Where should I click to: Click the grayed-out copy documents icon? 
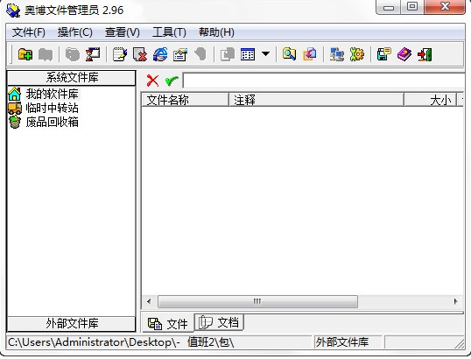pyautogui.click(x=228, y=54)
